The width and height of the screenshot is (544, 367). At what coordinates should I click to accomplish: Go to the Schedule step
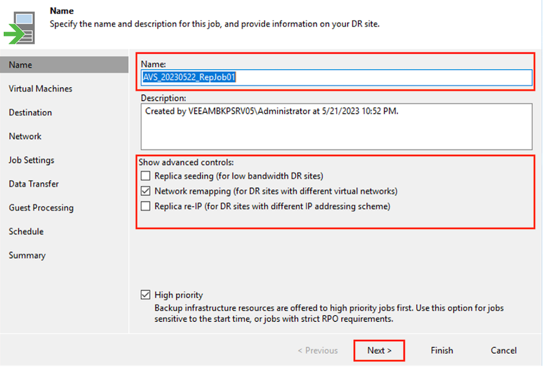click(x=27, y=232)
